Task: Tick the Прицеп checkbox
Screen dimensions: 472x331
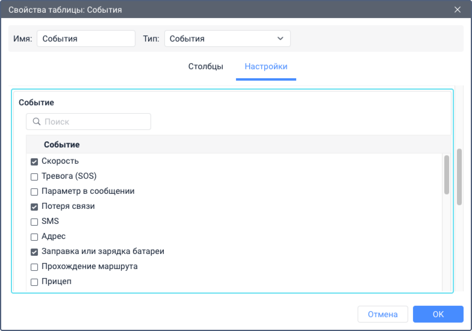Action: pos(34,282)
